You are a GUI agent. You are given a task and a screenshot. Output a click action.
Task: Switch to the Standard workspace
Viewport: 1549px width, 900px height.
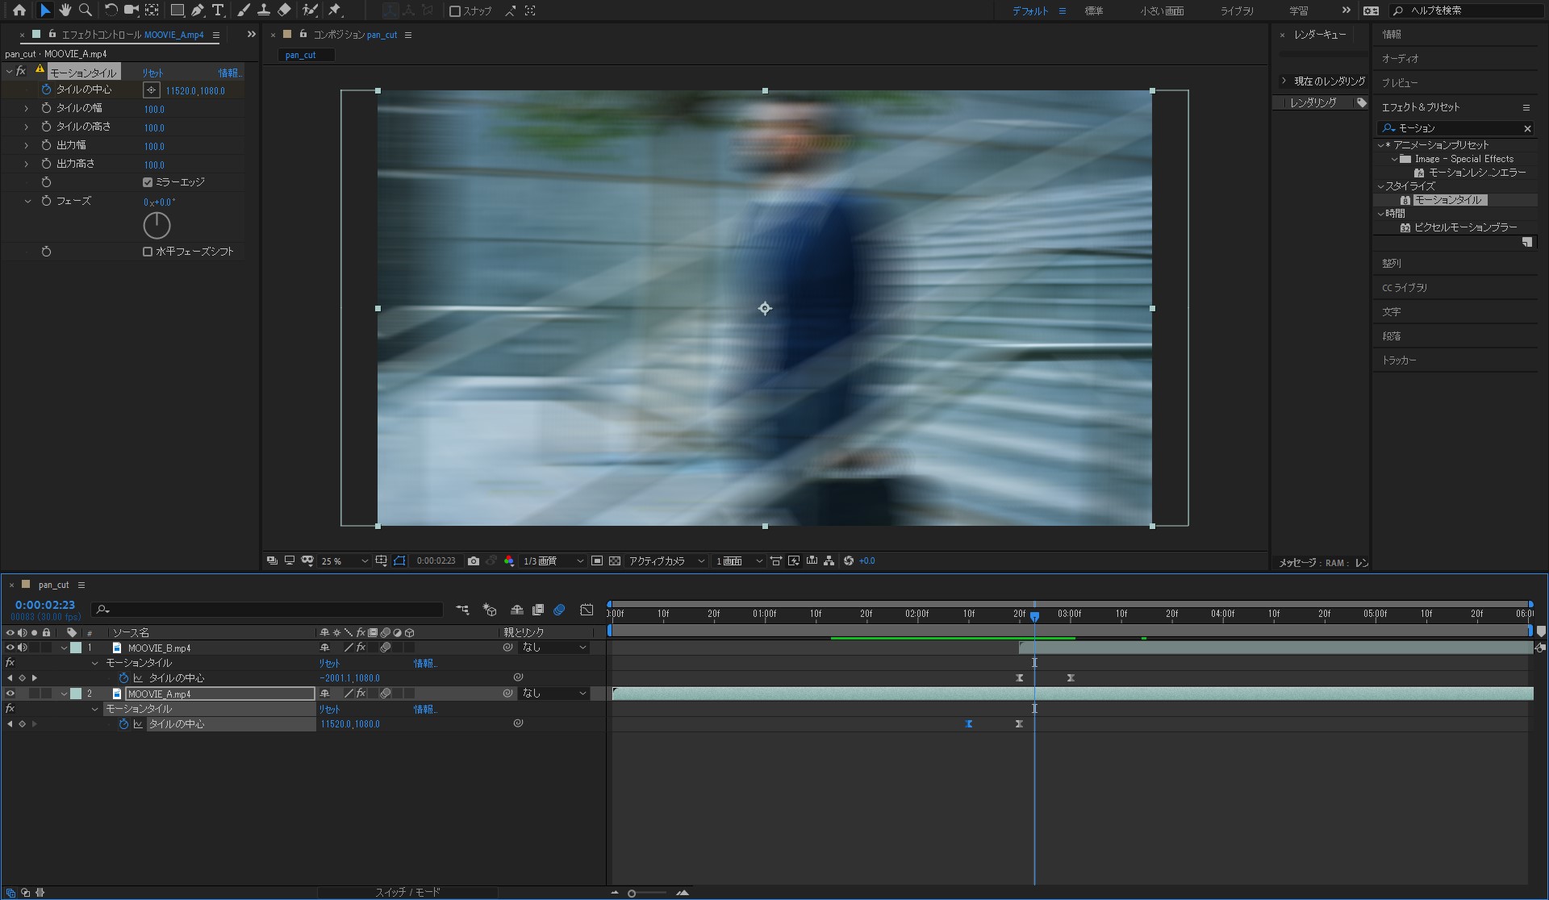pos(1093,10)
